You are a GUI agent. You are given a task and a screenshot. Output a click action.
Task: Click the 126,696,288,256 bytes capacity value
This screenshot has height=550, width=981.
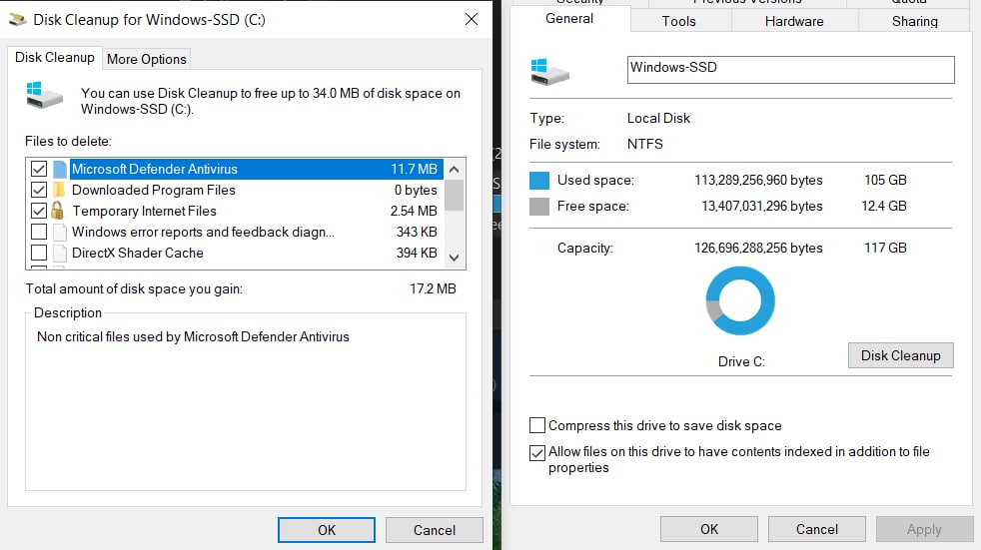click(x=758, y=249)
